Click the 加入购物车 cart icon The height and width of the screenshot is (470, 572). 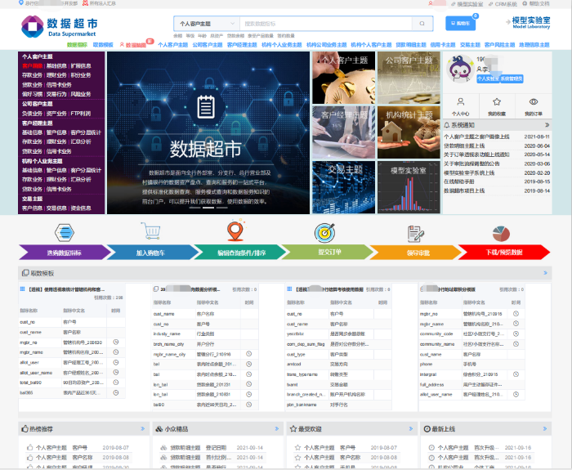(150, 231)
